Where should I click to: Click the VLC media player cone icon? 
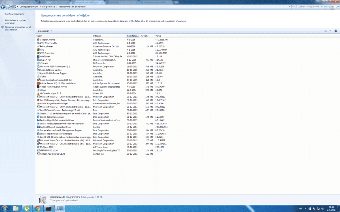[x=38, y=94]
